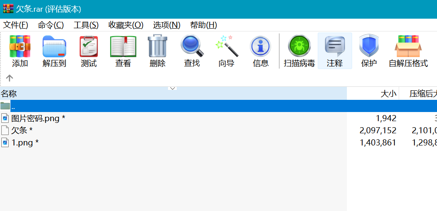Select file name 欠条 *
Screen dimensions: 437x211
coord(22,130)
